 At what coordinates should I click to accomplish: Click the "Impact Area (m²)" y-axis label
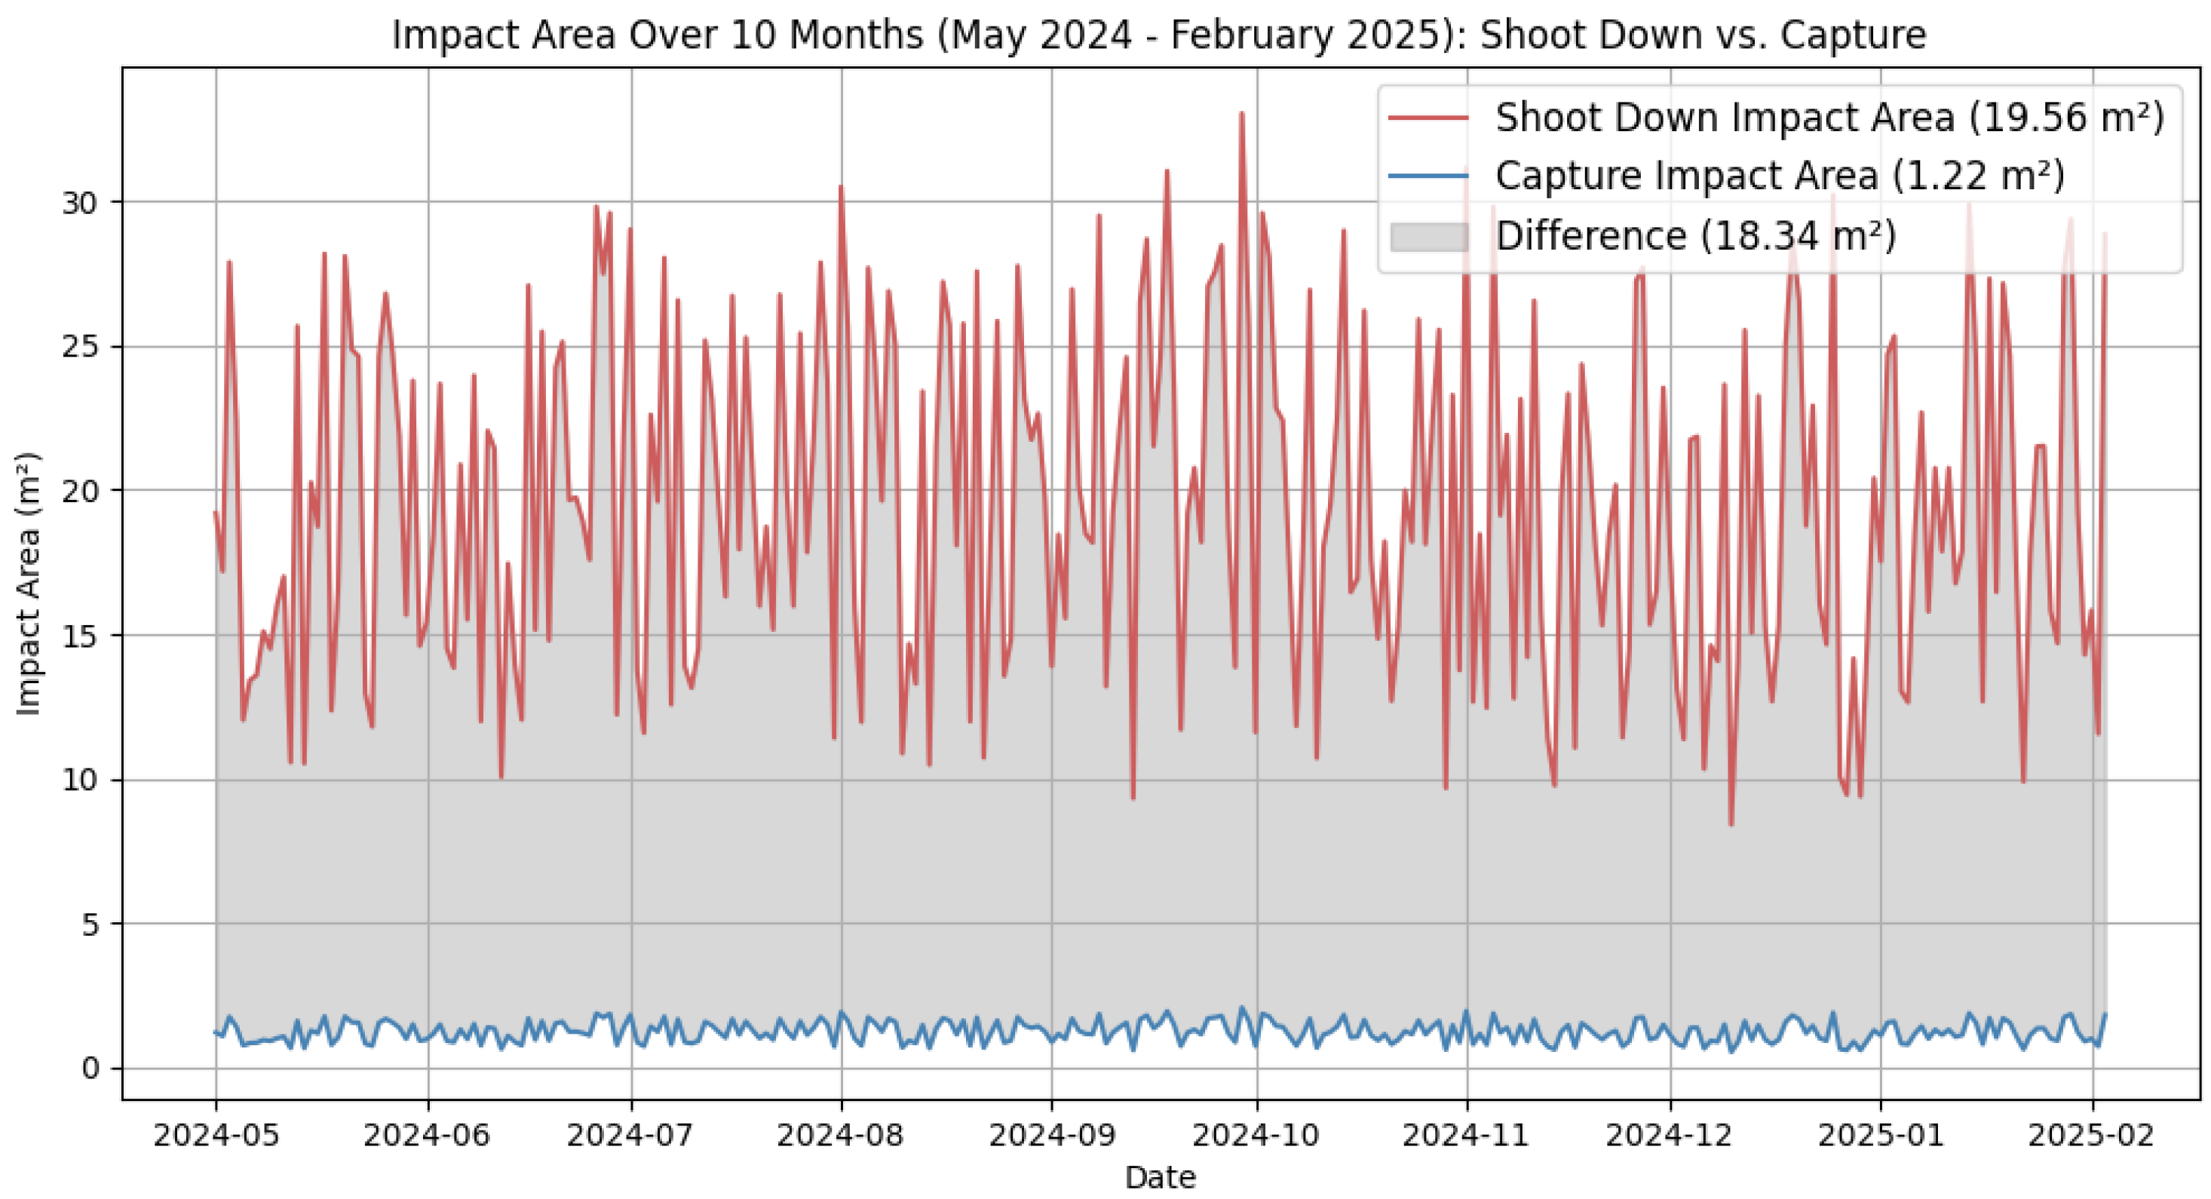coord(29,584)
